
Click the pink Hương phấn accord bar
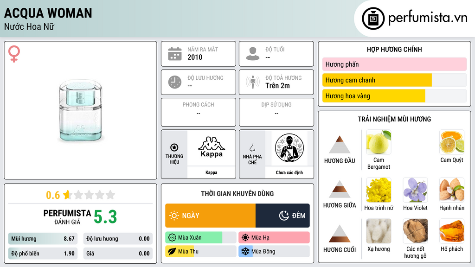[x=394, y=64]
